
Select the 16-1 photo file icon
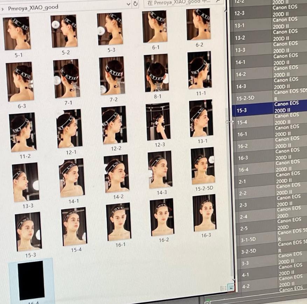coord(119,222)
